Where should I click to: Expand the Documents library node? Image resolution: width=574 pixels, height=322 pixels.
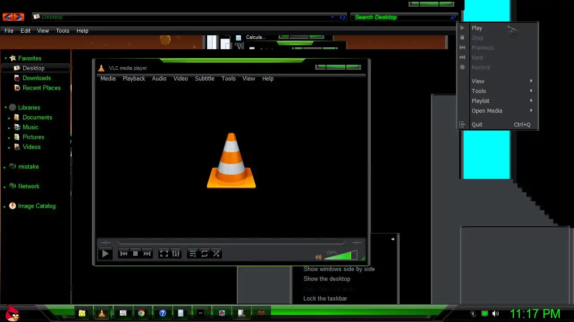(x=9, y=118)
